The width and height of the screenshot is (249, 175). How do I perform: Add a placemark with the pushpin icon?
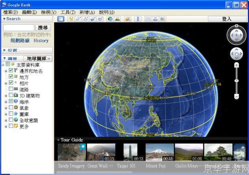point(71,19)
